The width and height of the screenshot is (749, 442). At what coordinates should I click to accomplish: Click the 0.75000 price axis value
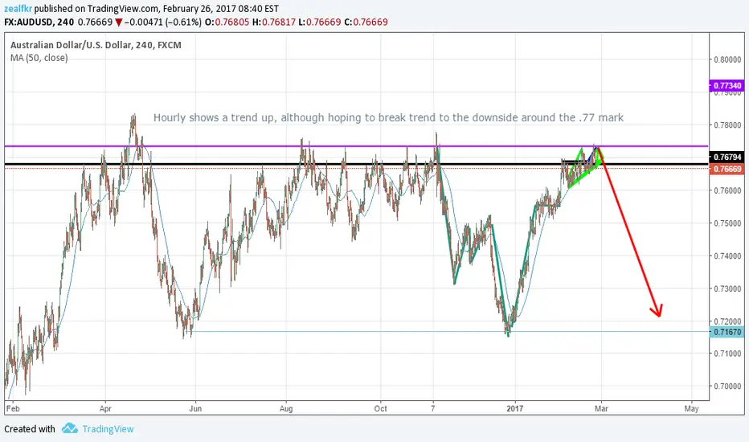coord(727,223)
